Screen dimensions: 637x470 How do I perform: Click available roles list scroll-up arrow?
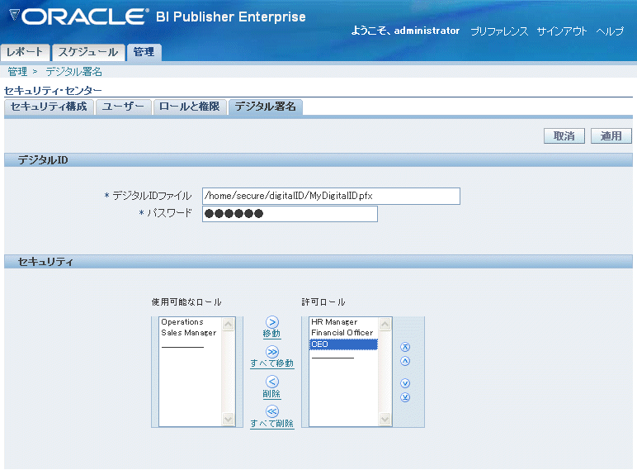(x=229, y=324)
